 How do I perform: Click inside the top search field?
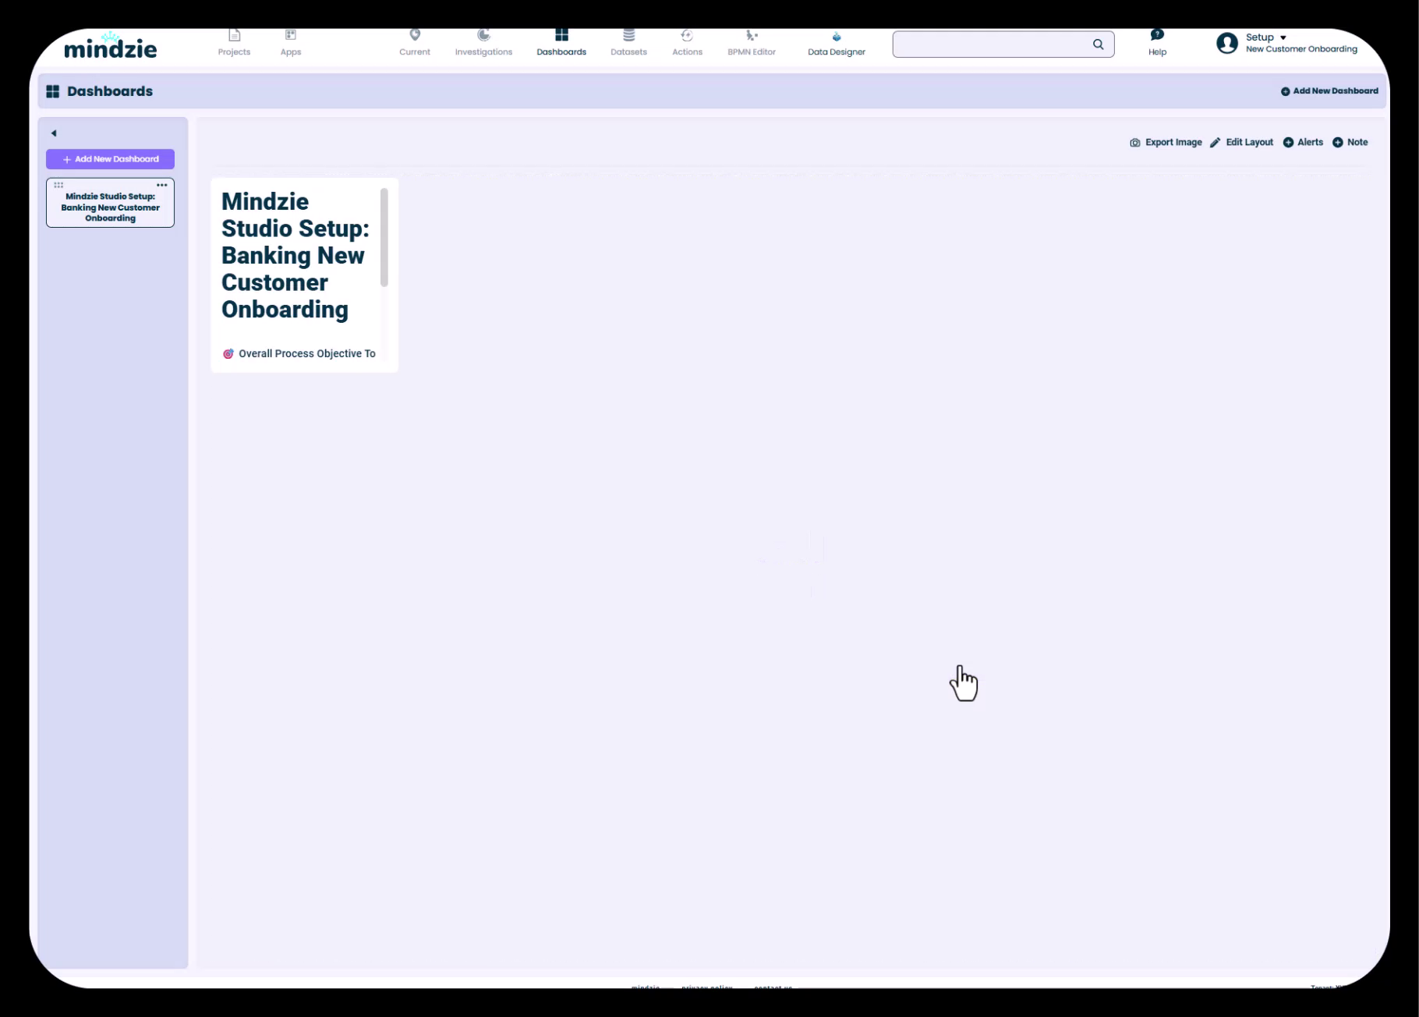point(990,44)
